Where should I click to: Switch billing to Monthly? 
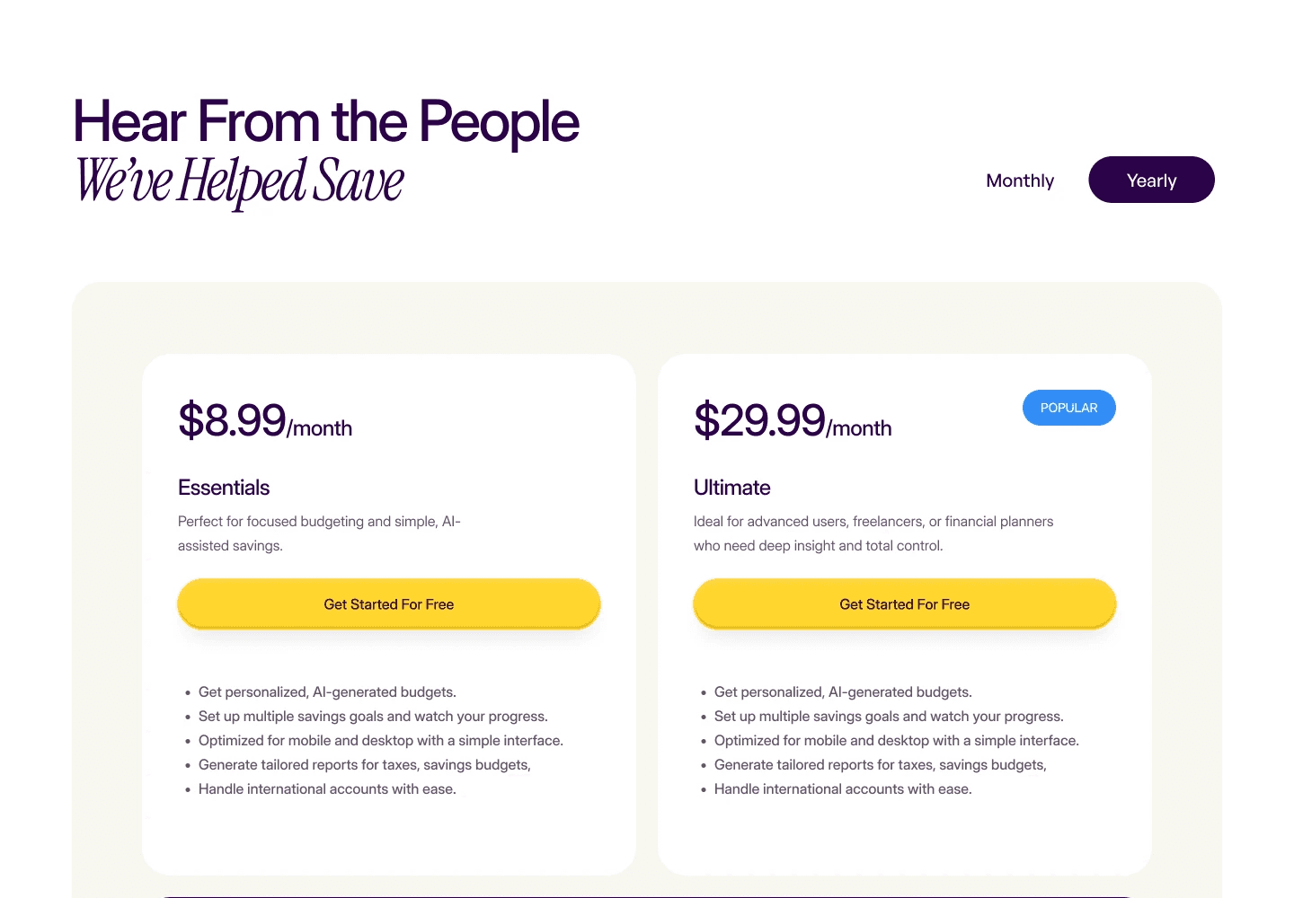[x=1020, y=180]
